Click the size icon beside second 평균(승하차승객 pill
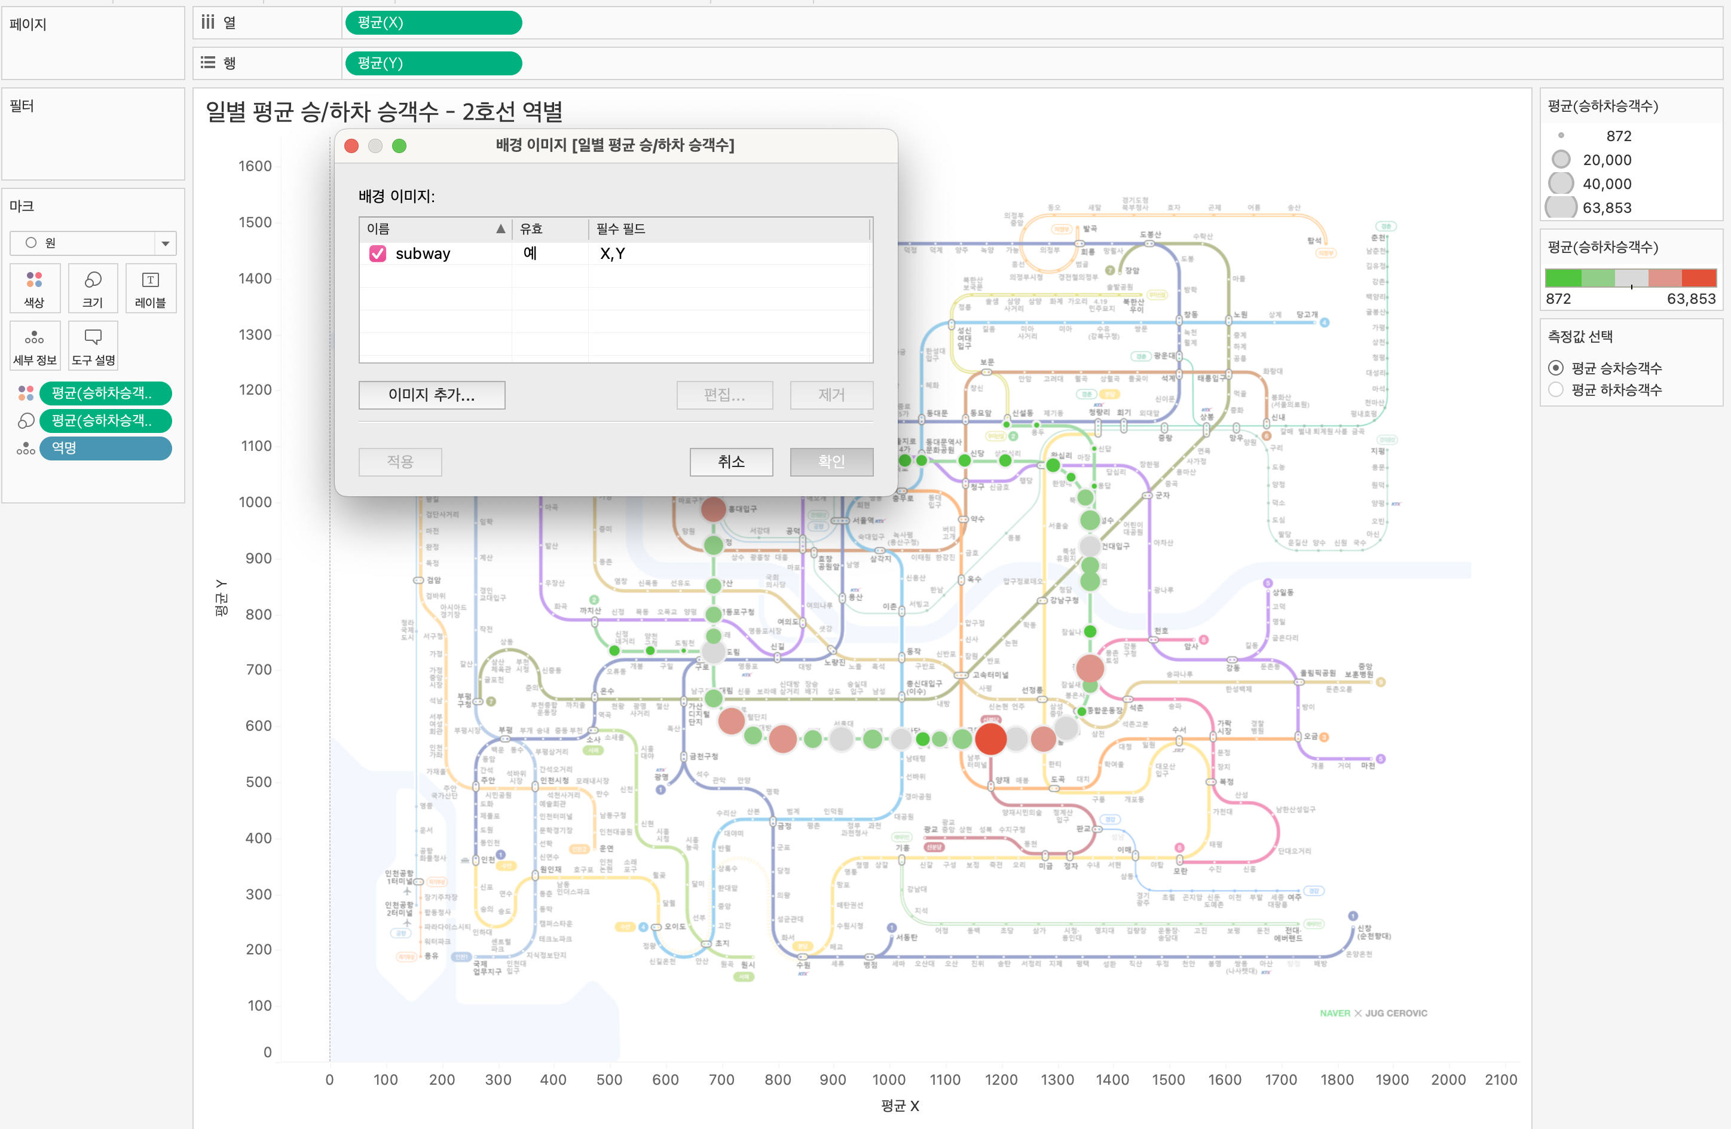This screenshot has height=1129, width=1731. tap(26, 420)
